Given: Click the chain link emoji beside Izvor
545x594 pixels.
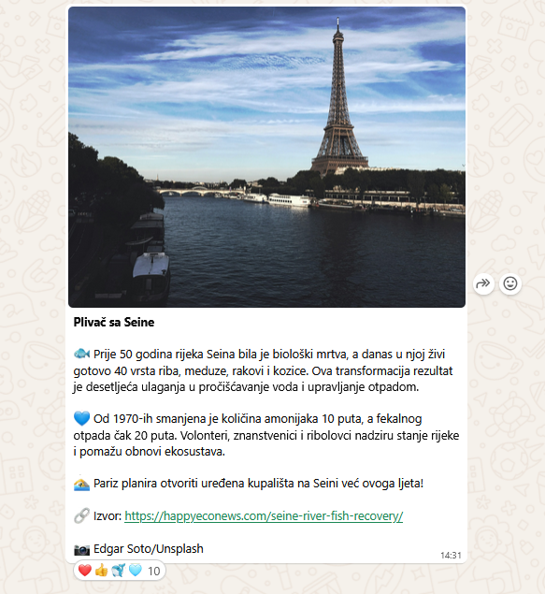Looking at the screenshot, I should pos(81,516).
